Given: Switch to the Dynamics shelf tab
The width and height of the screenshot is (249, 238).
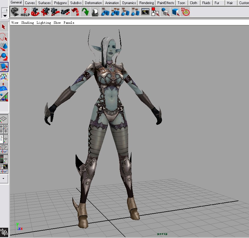Looking at the screenshot, I should point(129,3).
